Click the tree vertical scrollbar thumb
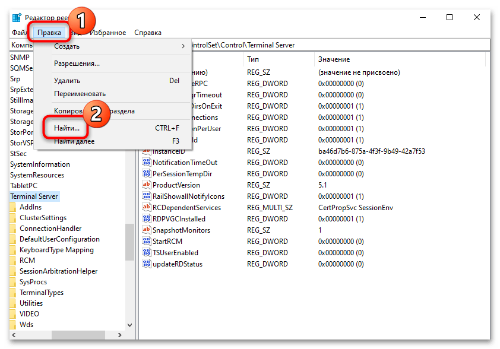 [130, 242]
